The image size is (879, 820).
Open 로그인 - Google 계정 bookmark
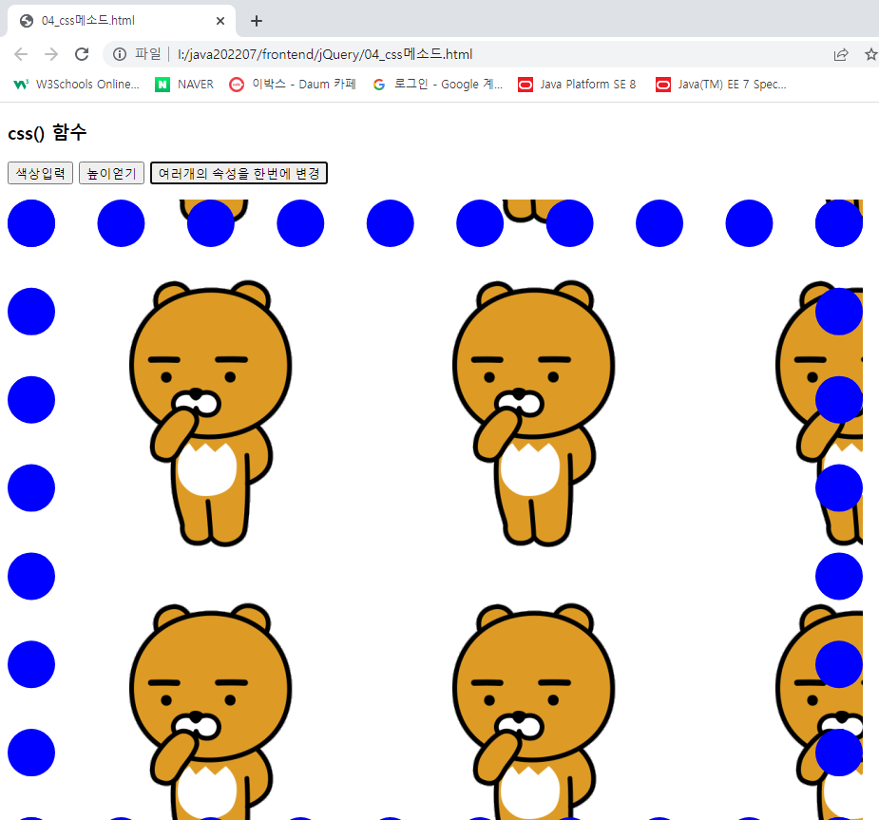(x=438, y=85)
